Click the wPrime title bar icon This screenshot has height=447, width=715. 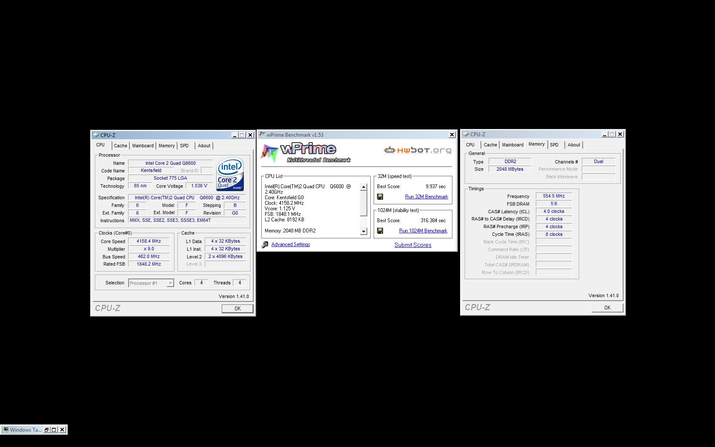[x=262, y=135]
